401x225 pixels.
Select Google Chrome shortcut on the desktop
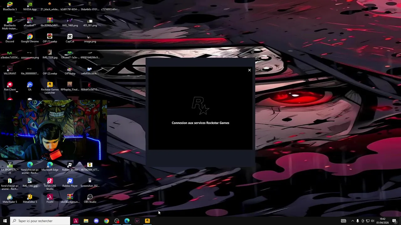point(30,38)
